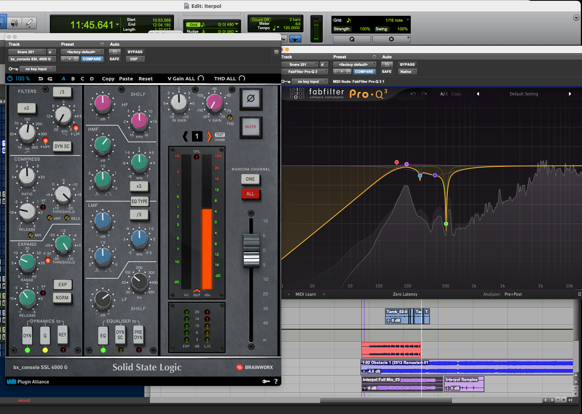
Task: Click Copy in the bx_console toolbar
Action: tap(108, 79)
